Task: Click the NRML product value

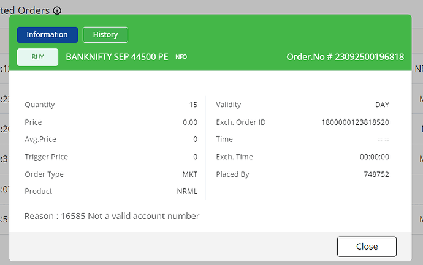Action: tap(187, 192)
